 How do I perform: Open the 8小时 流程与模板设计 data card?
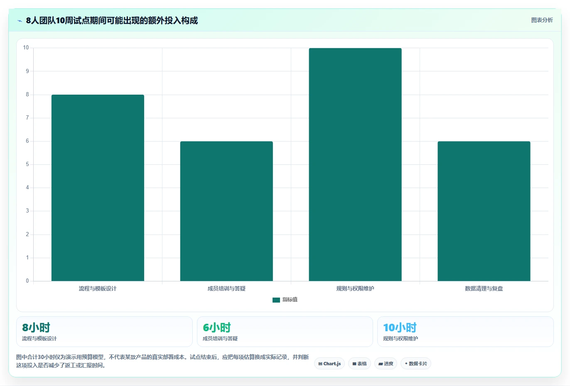104,332
